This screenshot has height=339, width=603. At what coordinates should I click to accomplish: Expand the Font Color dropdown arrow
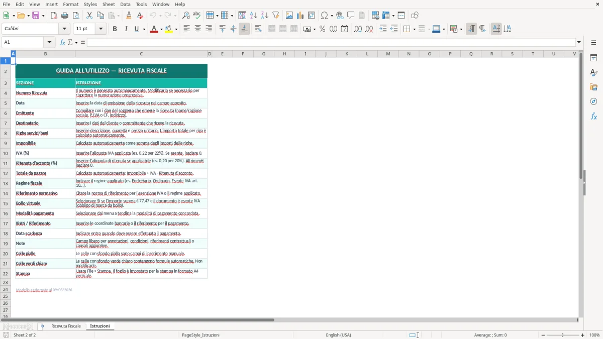pyautogui.click(x=160, y=29)
